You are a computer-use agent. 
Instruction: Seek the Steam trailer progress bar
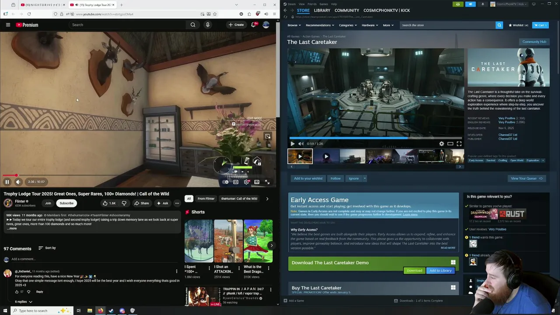(375, 138)
